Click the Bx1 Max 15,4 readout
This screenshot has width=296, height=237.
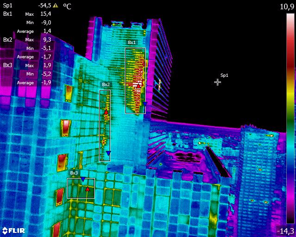click(x=47, y=14)
